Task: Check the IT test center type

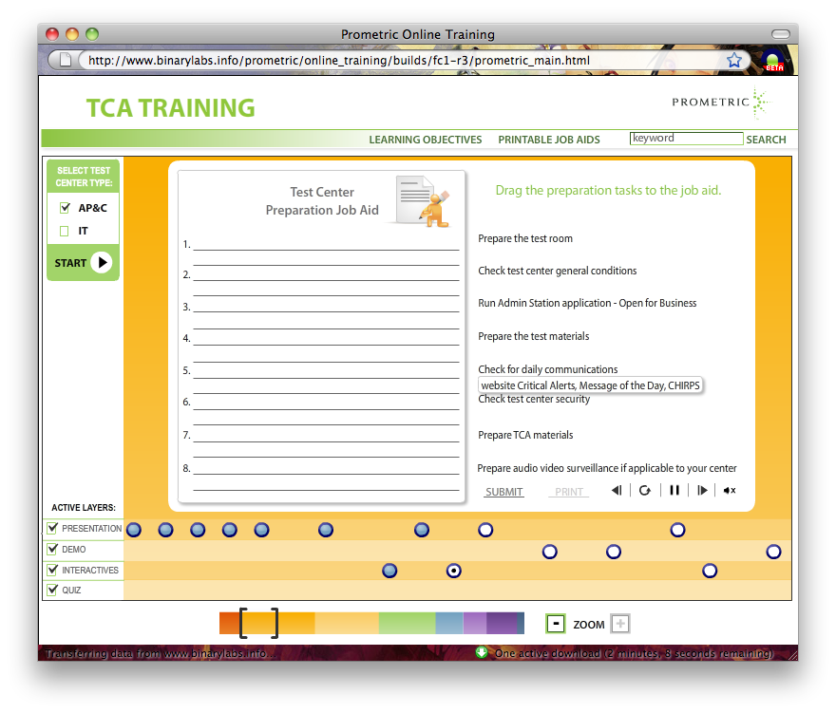Action: [66, 231]
